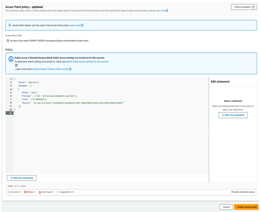
Task: Select the Access Point ARN text
Action: [x=49, y=41]
